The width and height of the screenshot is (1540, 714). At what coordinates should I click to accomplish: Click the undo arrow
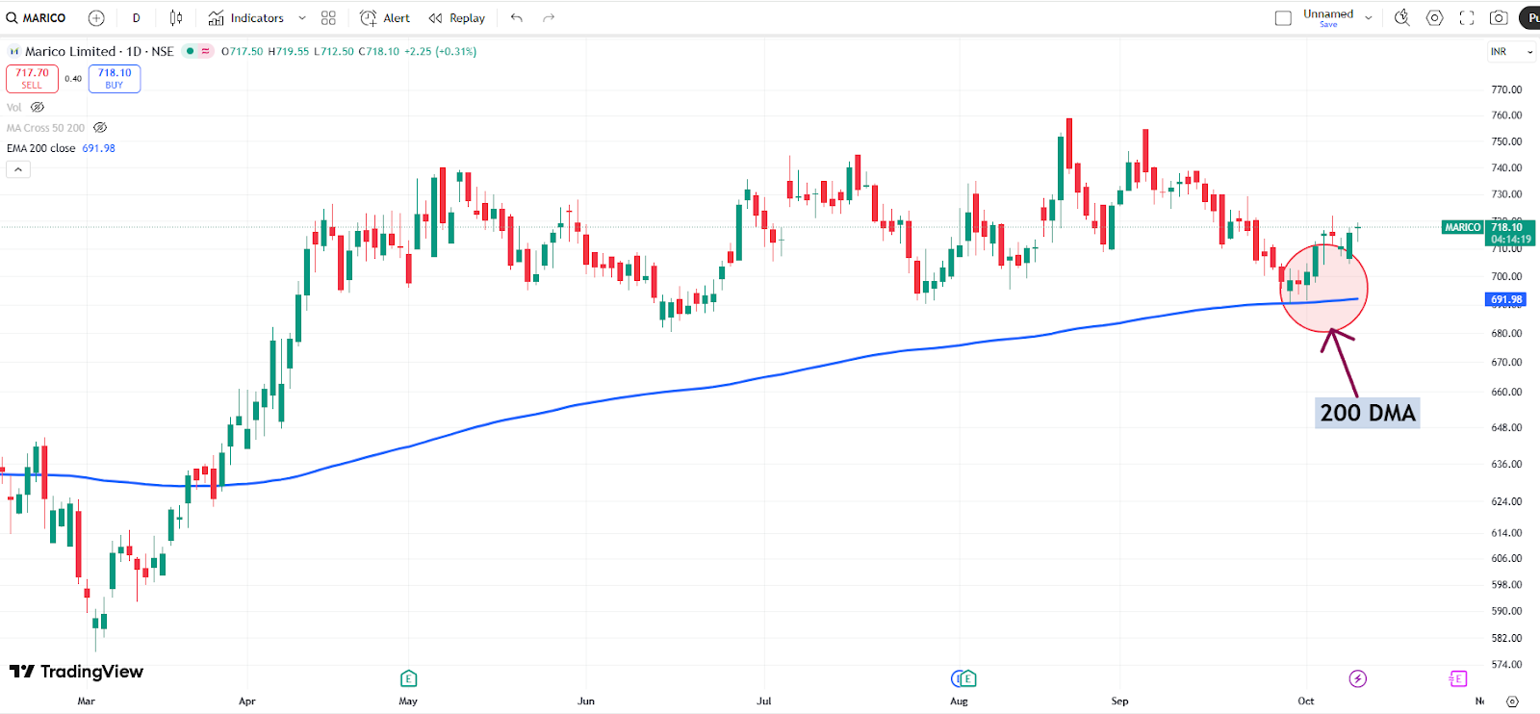click(x=517, y=18)
